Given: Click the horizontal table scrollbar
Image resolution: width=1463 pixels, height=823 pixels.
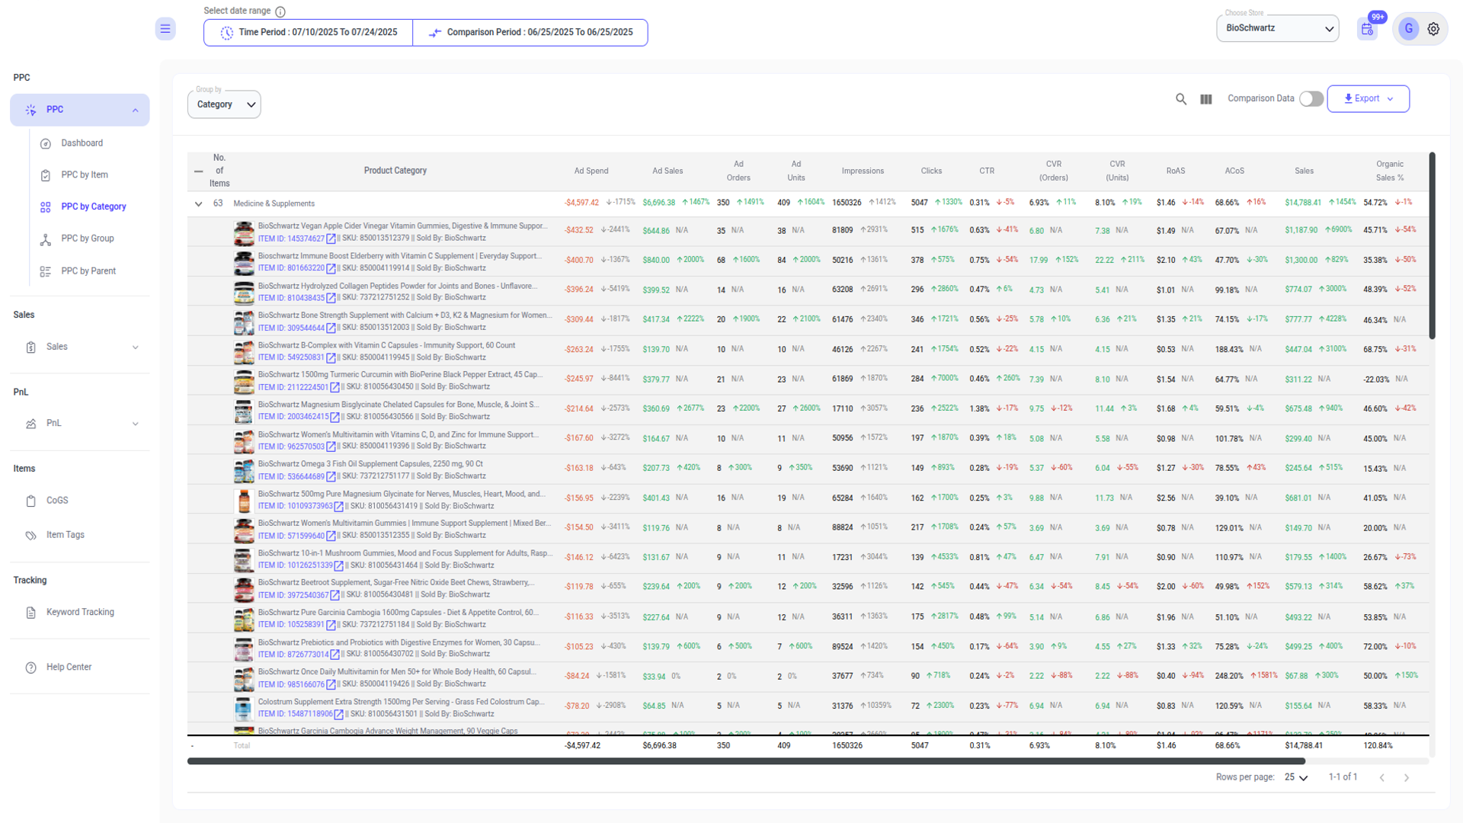Looking at the screenshot, I should coord(747,761).
